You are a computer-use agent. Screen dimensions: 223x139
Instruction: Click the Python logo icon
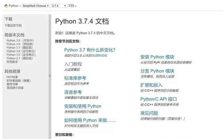tap(6, 6)
